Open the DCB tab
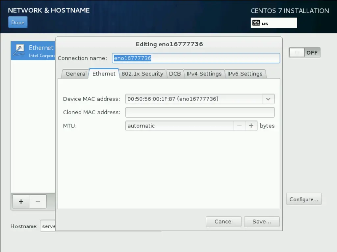Image resolution: width=337 pixels, height=252 pixels. pyautogui.click(x=175, y=74)
